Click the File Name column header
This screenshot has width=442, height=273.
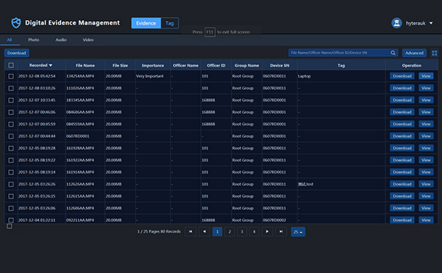(x=85, y=66)
